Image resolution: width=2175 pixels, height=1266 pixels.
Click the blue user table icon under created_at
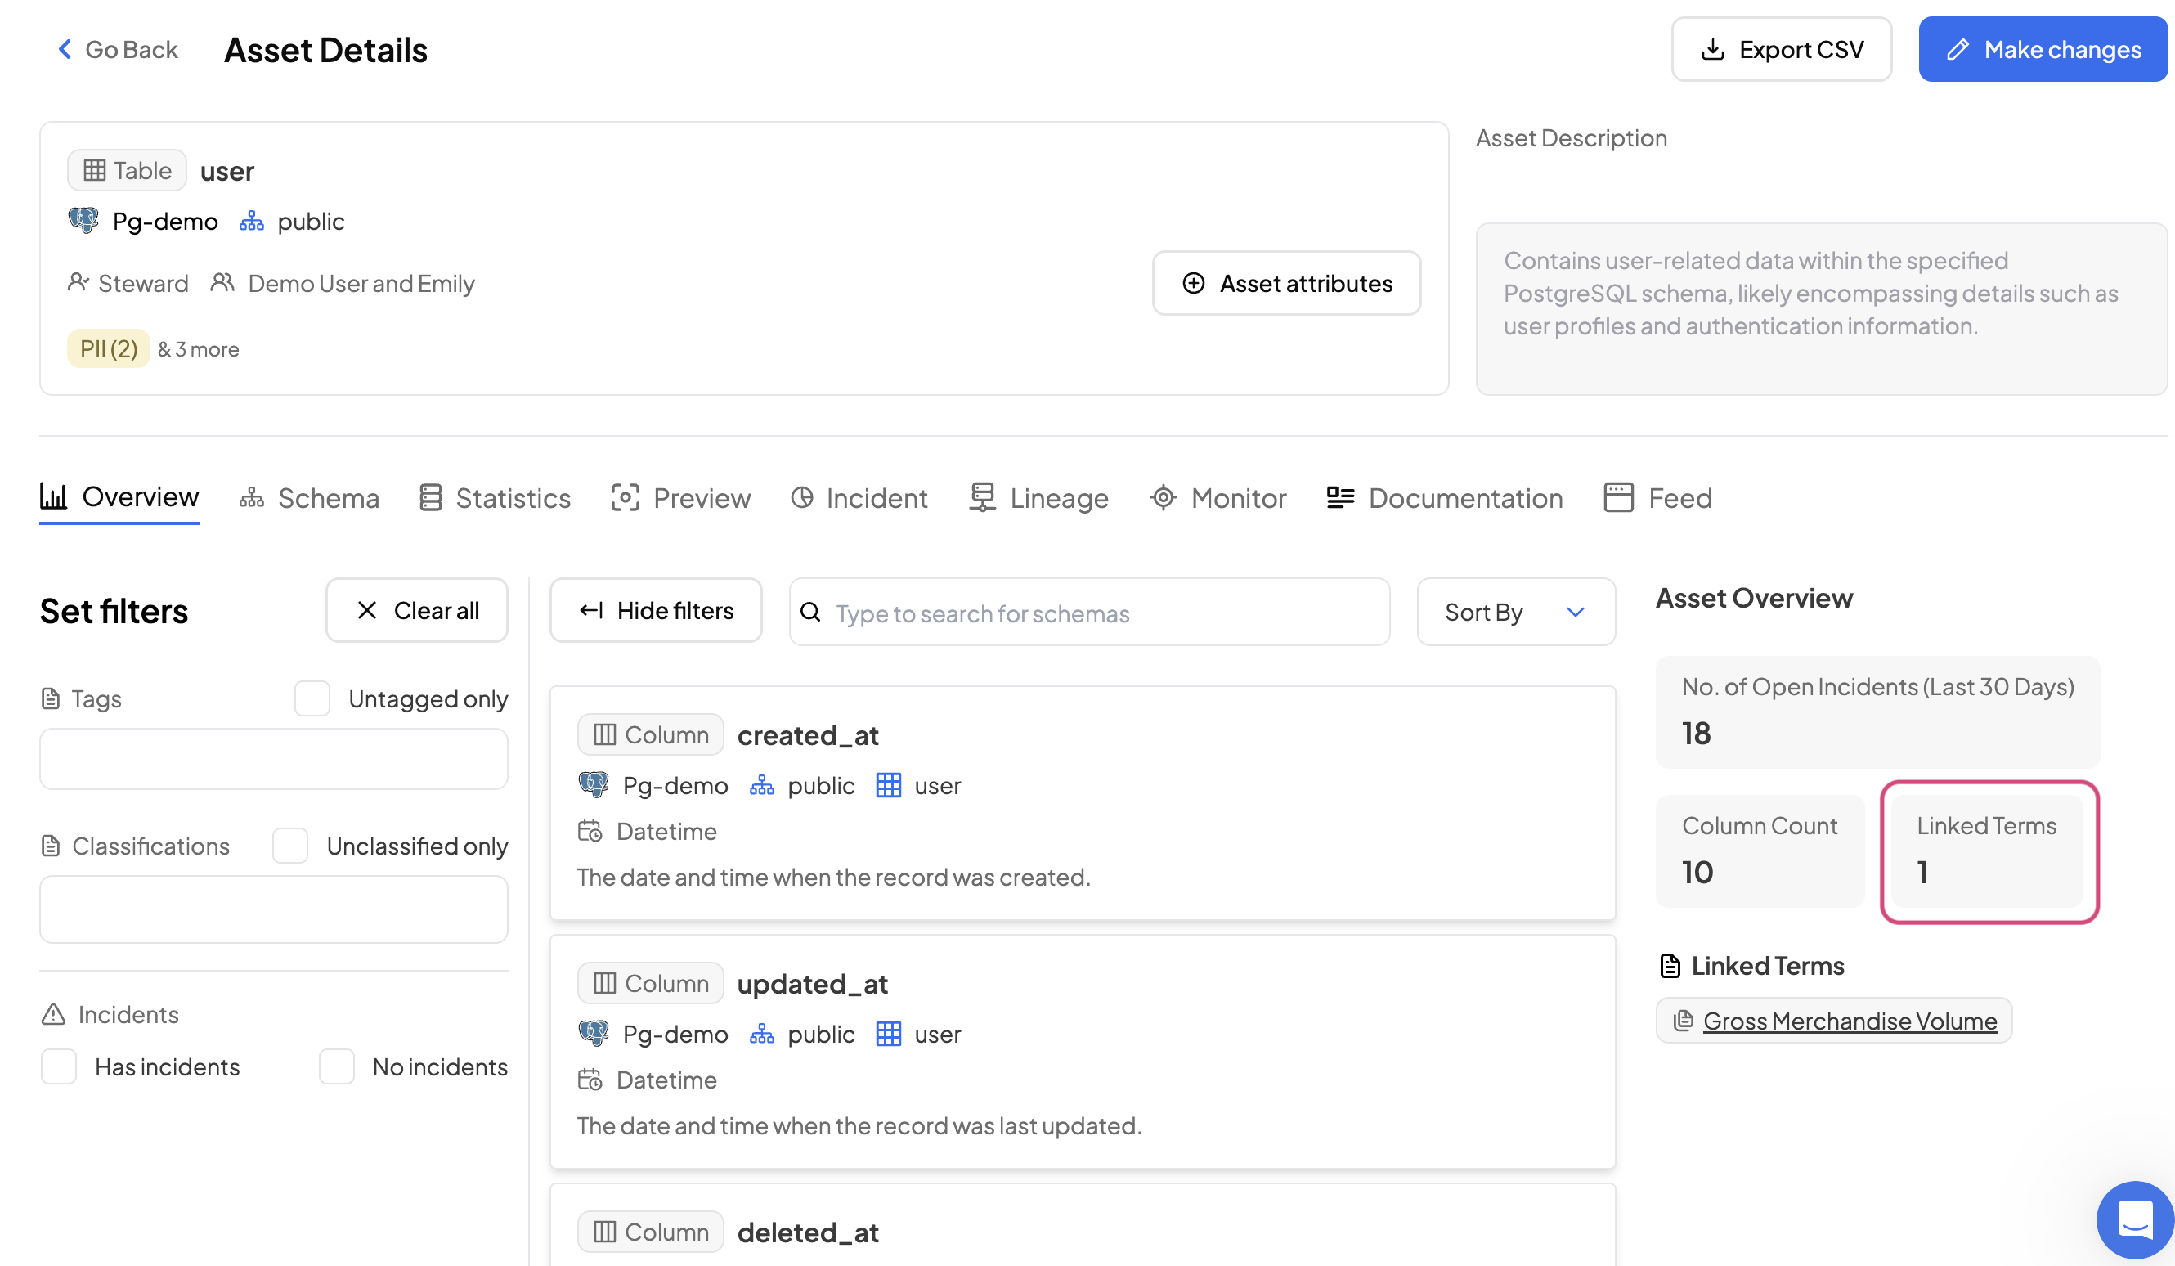pyautogui.click(x=888, y=785)
